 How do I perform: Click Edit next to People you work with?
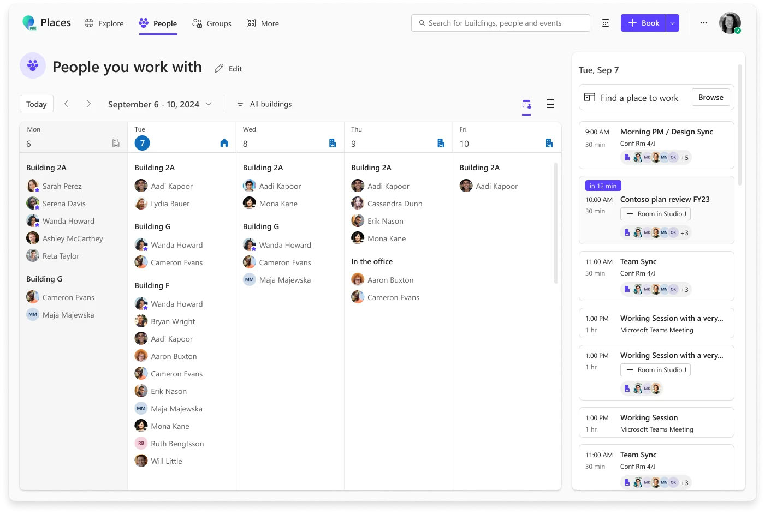(x=228, y=68)
